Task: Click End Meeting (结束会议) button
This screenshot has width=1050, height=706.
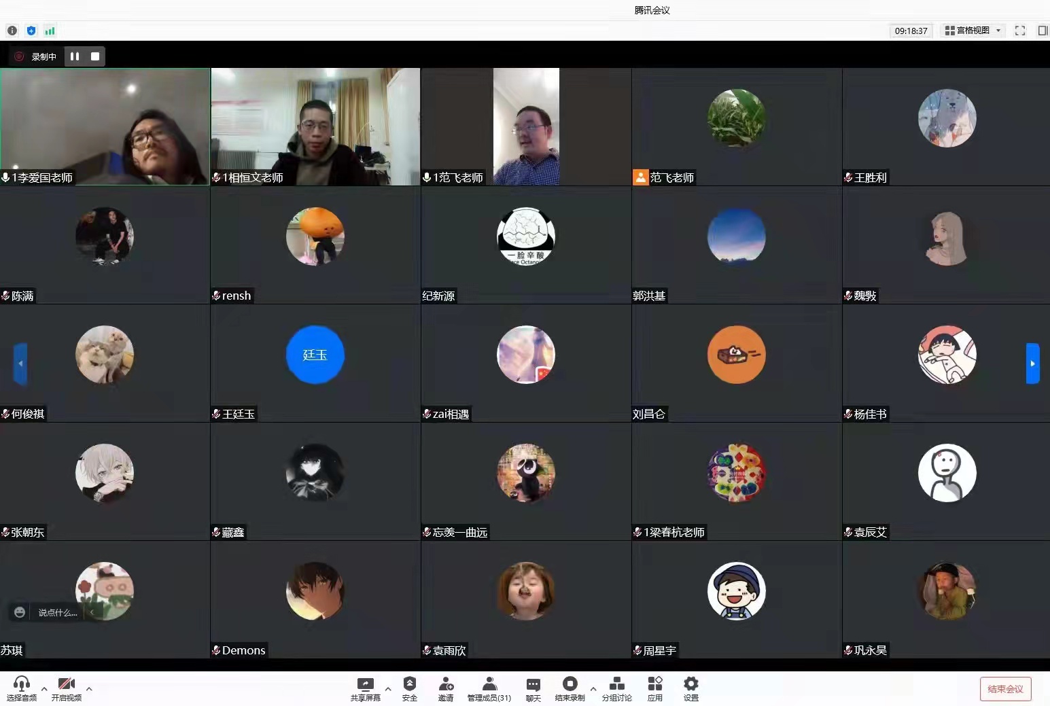Action: click(1005, 689)
